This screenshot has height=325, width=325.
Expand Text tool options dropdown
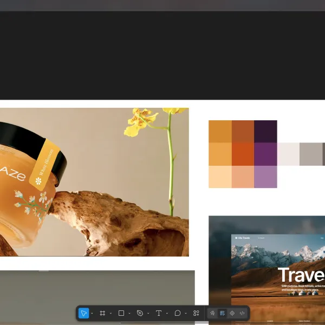(167, 313)
